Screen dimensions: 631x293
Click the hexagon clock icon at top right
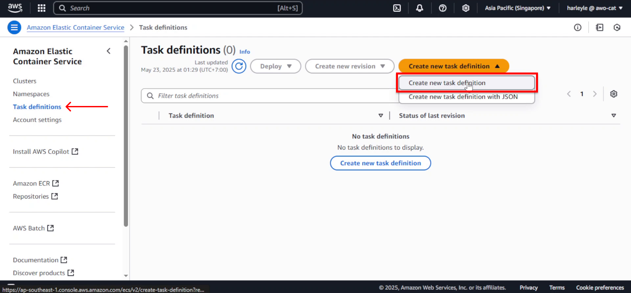point(617,28)
